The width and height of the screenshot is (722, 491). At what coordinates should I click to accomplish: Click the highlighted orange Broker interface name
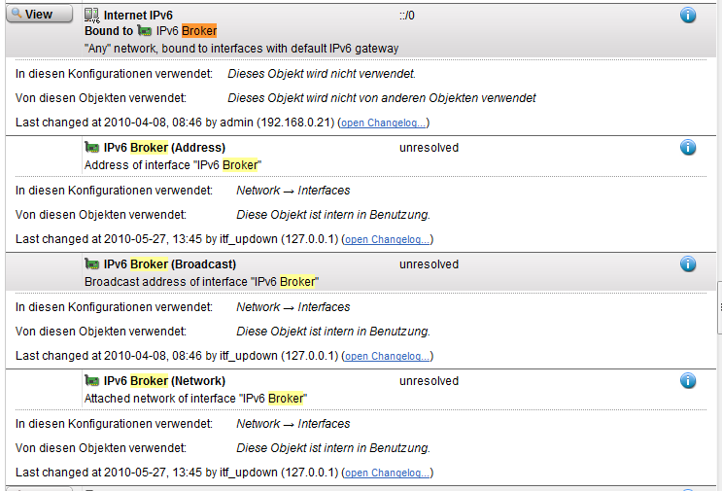pos(199,31)
